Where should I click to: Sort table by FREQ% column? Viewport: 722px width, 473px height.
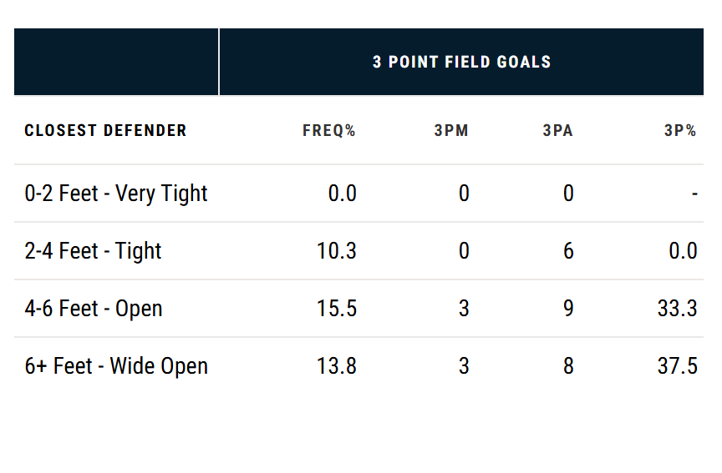(329, 131)
